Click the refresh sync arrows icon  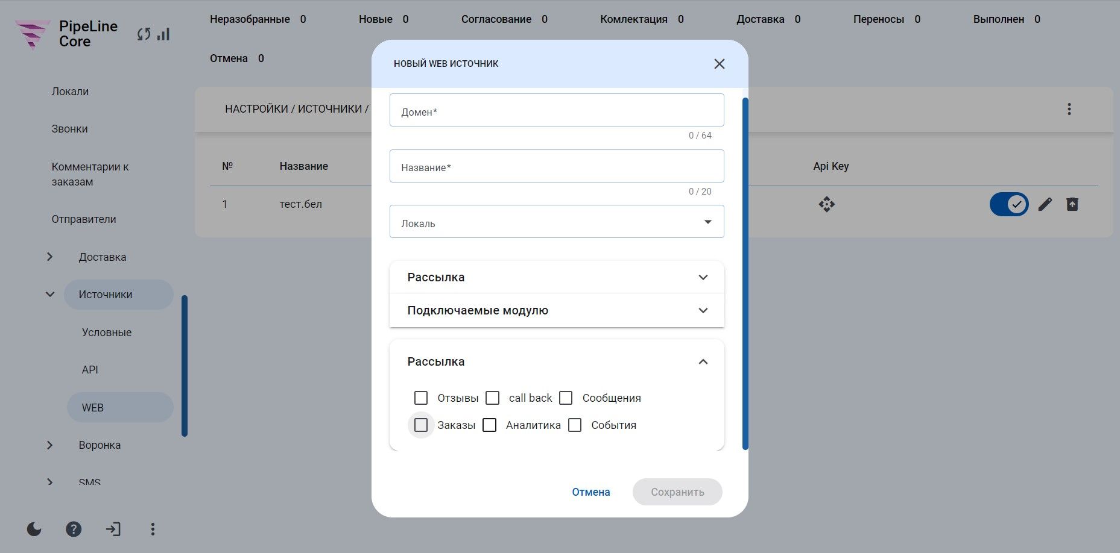[x=144, y=34]
